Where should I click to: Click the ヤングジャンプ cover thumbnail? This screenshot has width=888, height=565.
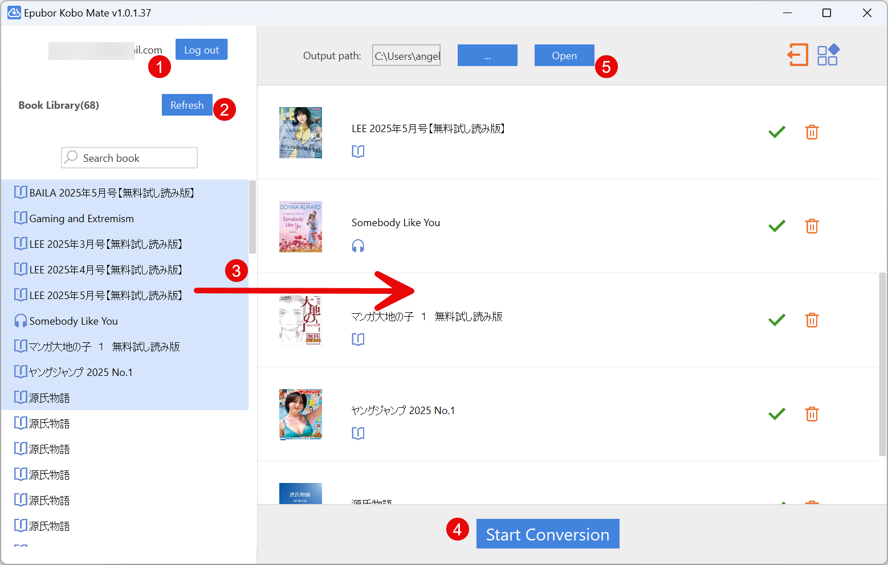(300, 414)
